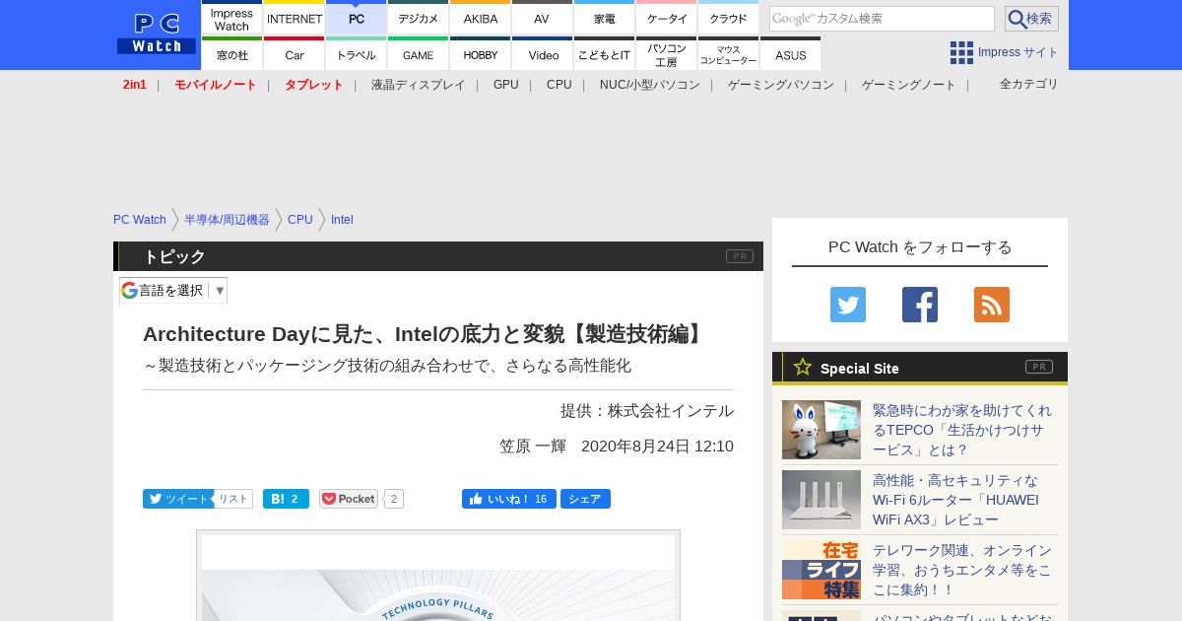1182x621 pixels.
Task: Follow PC Watch on Twitter icon
Action: point(848,305)
